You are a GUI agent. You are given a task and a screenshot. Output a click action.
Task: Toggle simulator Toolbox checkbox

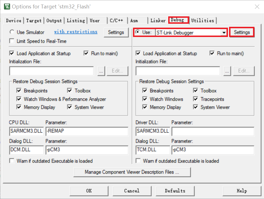70,90
